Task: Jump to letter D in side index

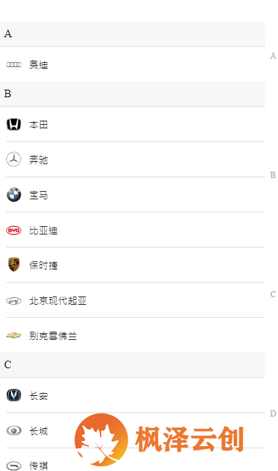Action: 273,414
